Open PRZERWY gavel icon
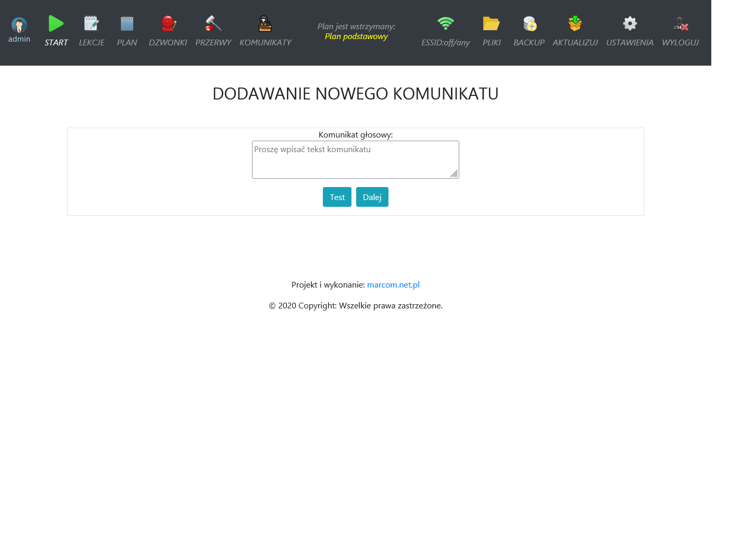 click(213, 23)
